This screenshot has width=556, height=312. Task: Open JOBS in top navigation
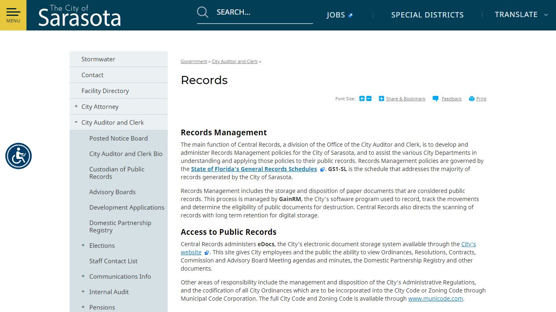click(x=336, y=15)
